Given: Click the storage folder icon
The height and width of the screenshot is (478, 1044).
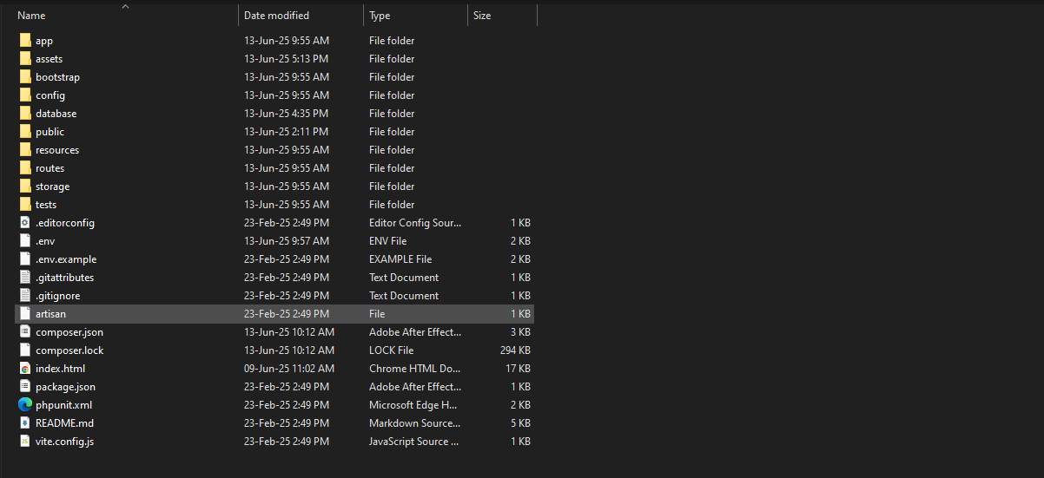Looking at the screenshot, I should tap(25, 187).
